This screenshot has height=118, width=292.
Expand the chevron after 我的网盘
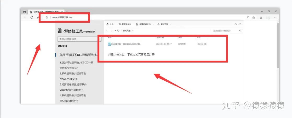pos(133,31)
